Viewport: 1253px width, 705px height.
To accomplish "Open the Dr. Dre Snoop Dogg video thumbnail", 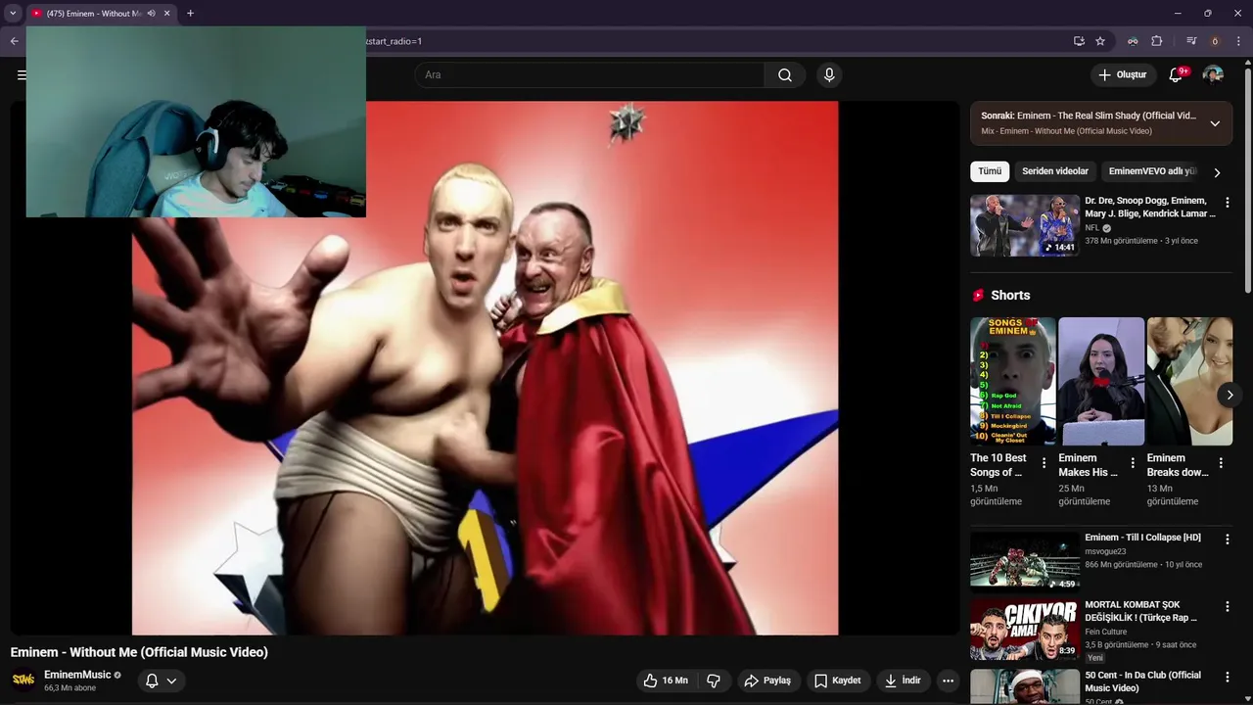I will (1025, 225).
